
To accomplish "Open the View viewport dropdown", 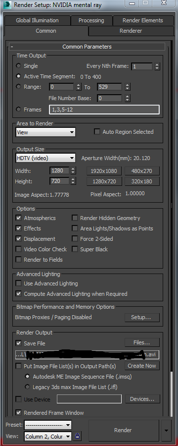I will click(x=47, y=436).
